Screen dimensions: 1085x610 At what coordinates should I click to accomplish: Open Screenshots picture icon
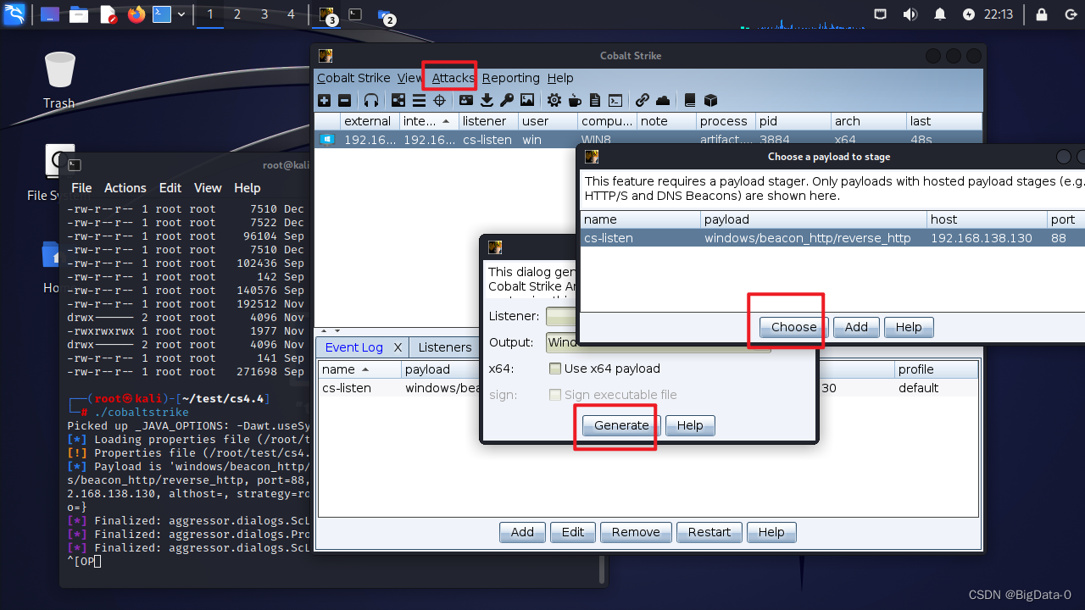pos(527,100)
